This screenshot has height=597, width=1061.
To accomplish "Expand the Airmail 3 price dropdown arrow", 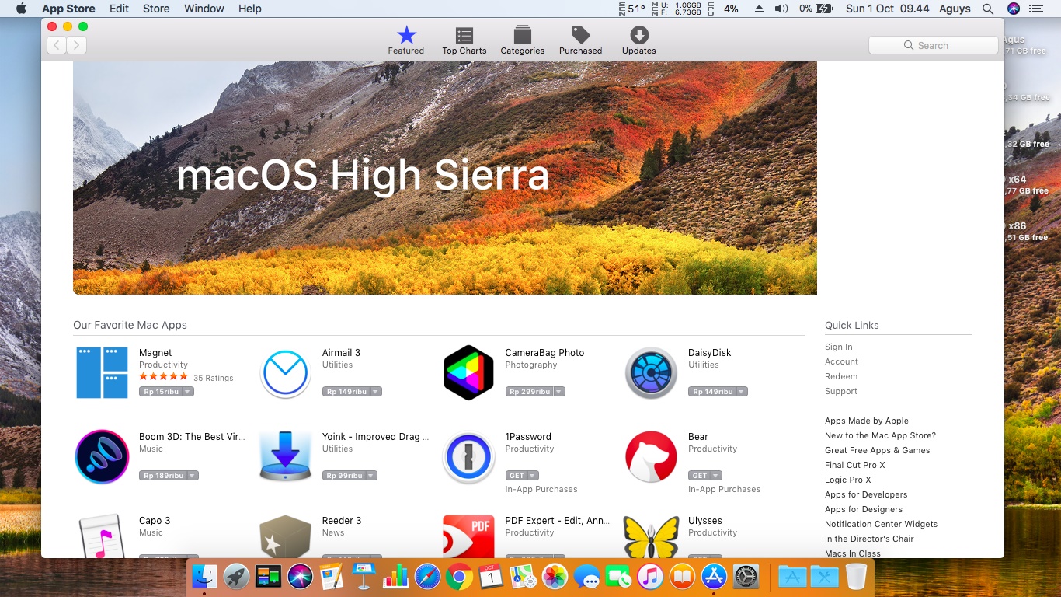I will tap(375, 392).
